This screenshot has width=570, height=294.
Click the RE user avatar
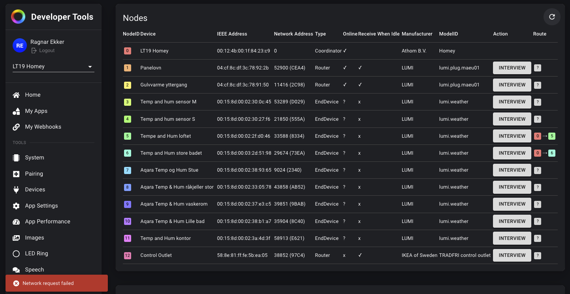(x=20, y=46)
